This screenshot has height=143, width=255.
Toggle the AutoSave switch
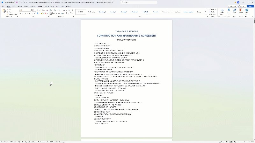(x=13, y=3)
